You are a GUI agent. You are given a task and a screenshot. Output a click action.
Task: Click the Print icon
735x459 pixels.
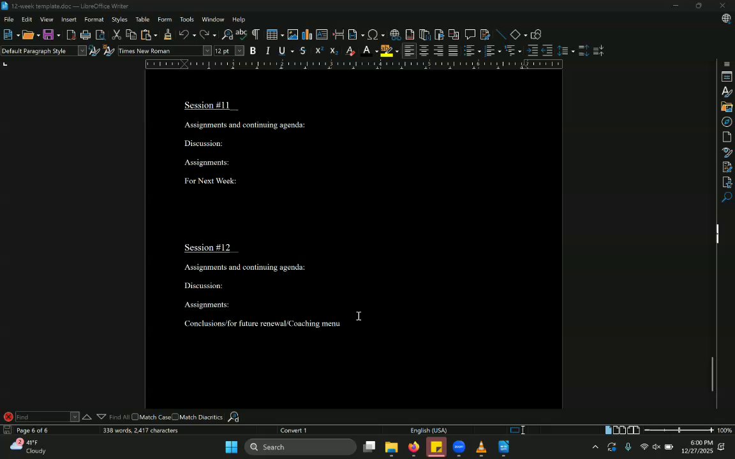[85, 34]
